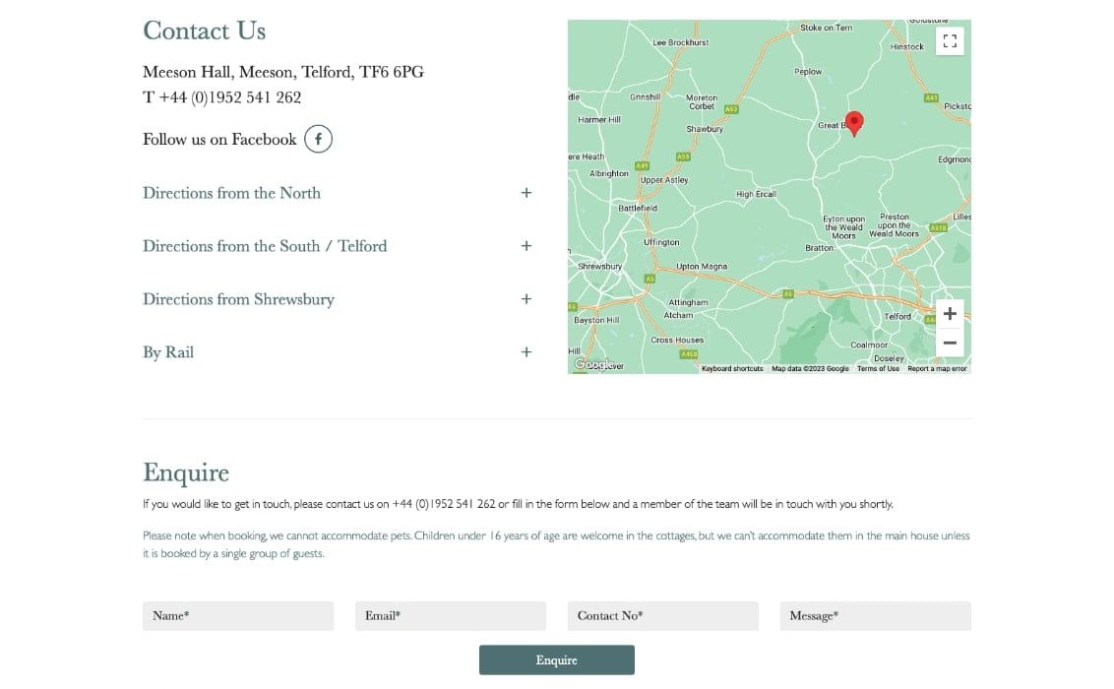The height and width of the screenshot is (689, 1114).
Task: Click the Name input field
Action: click(x=238, y=616)
